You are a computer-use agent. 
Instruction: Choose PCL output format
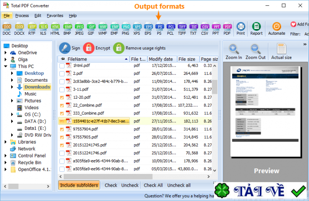click(171, 29)
